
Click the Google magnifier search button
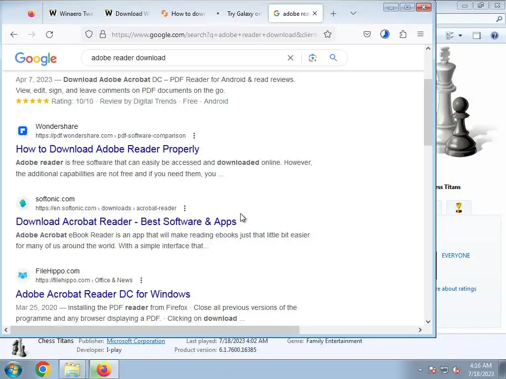coord(334,58)
